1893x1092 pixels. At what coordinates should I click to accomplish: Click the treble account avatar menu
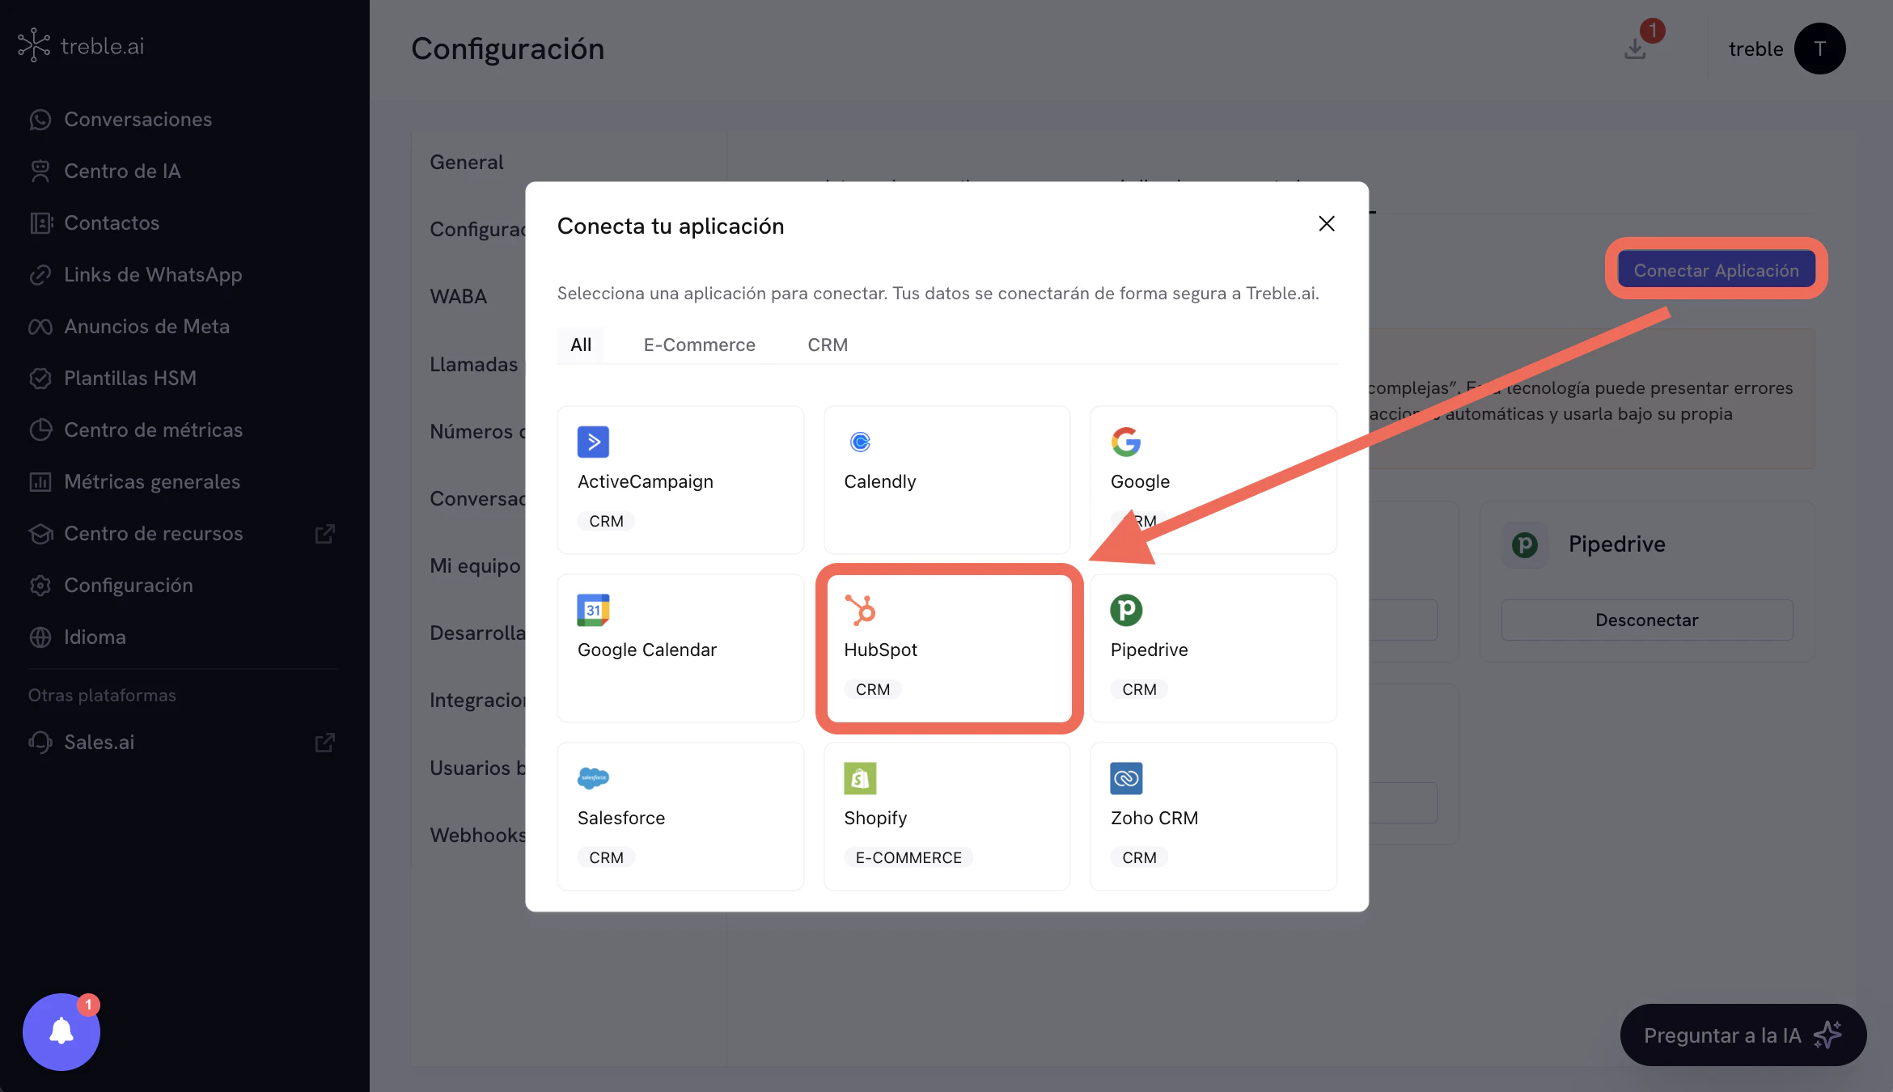click(1819, 49)
